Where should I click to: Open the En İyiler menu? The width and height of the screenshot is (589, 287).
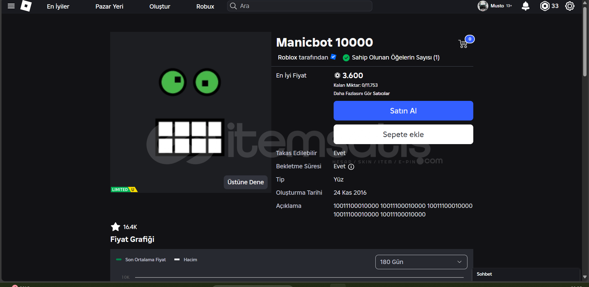point(58,6)
